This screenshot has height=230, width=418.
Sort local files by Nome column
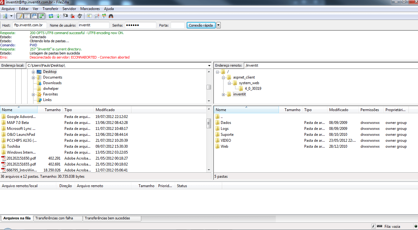pyautogui.click(x=19, y=110)
